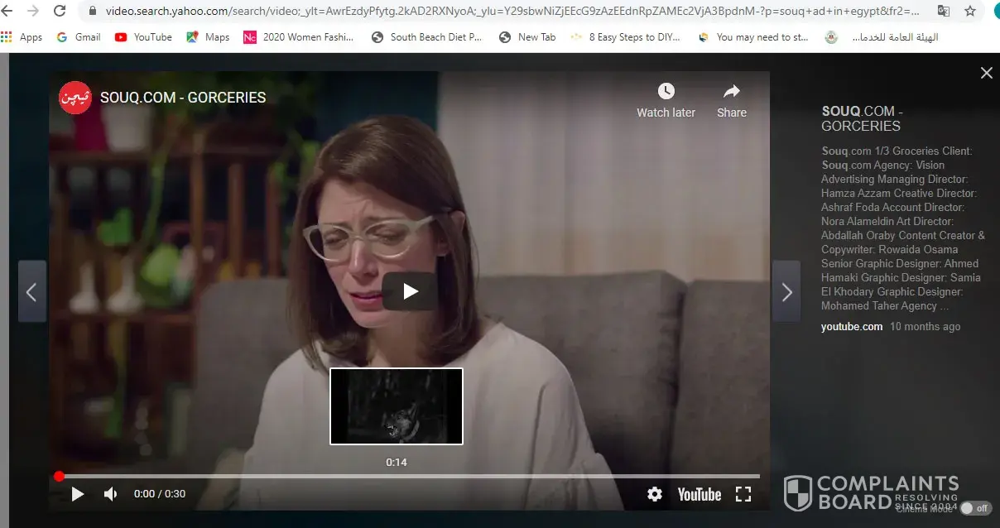Close the video overlay with X
1000x528 pixels.
point(986,73)
